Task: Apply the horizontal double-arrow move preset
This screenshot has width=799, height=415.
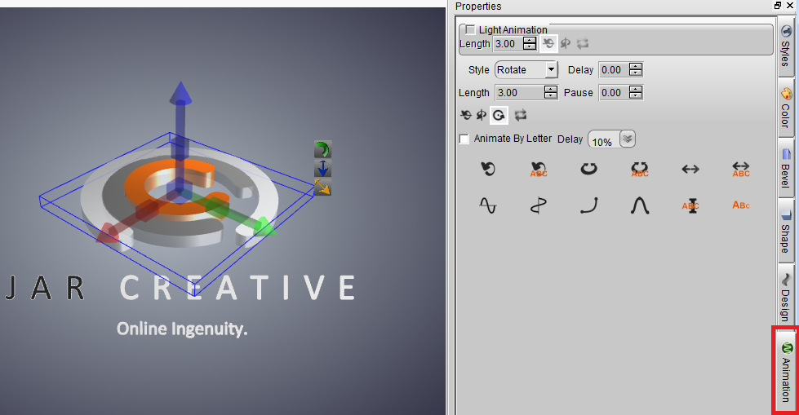Action: pyautogui.click(x=690, y=169)
